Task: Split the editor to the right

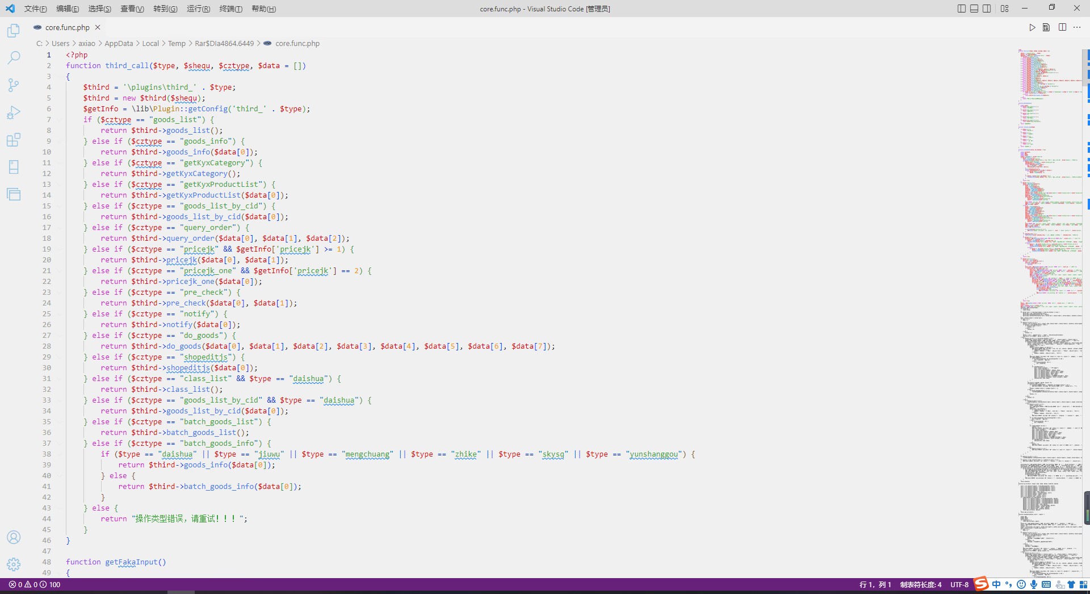Action: click(1062, 27)
